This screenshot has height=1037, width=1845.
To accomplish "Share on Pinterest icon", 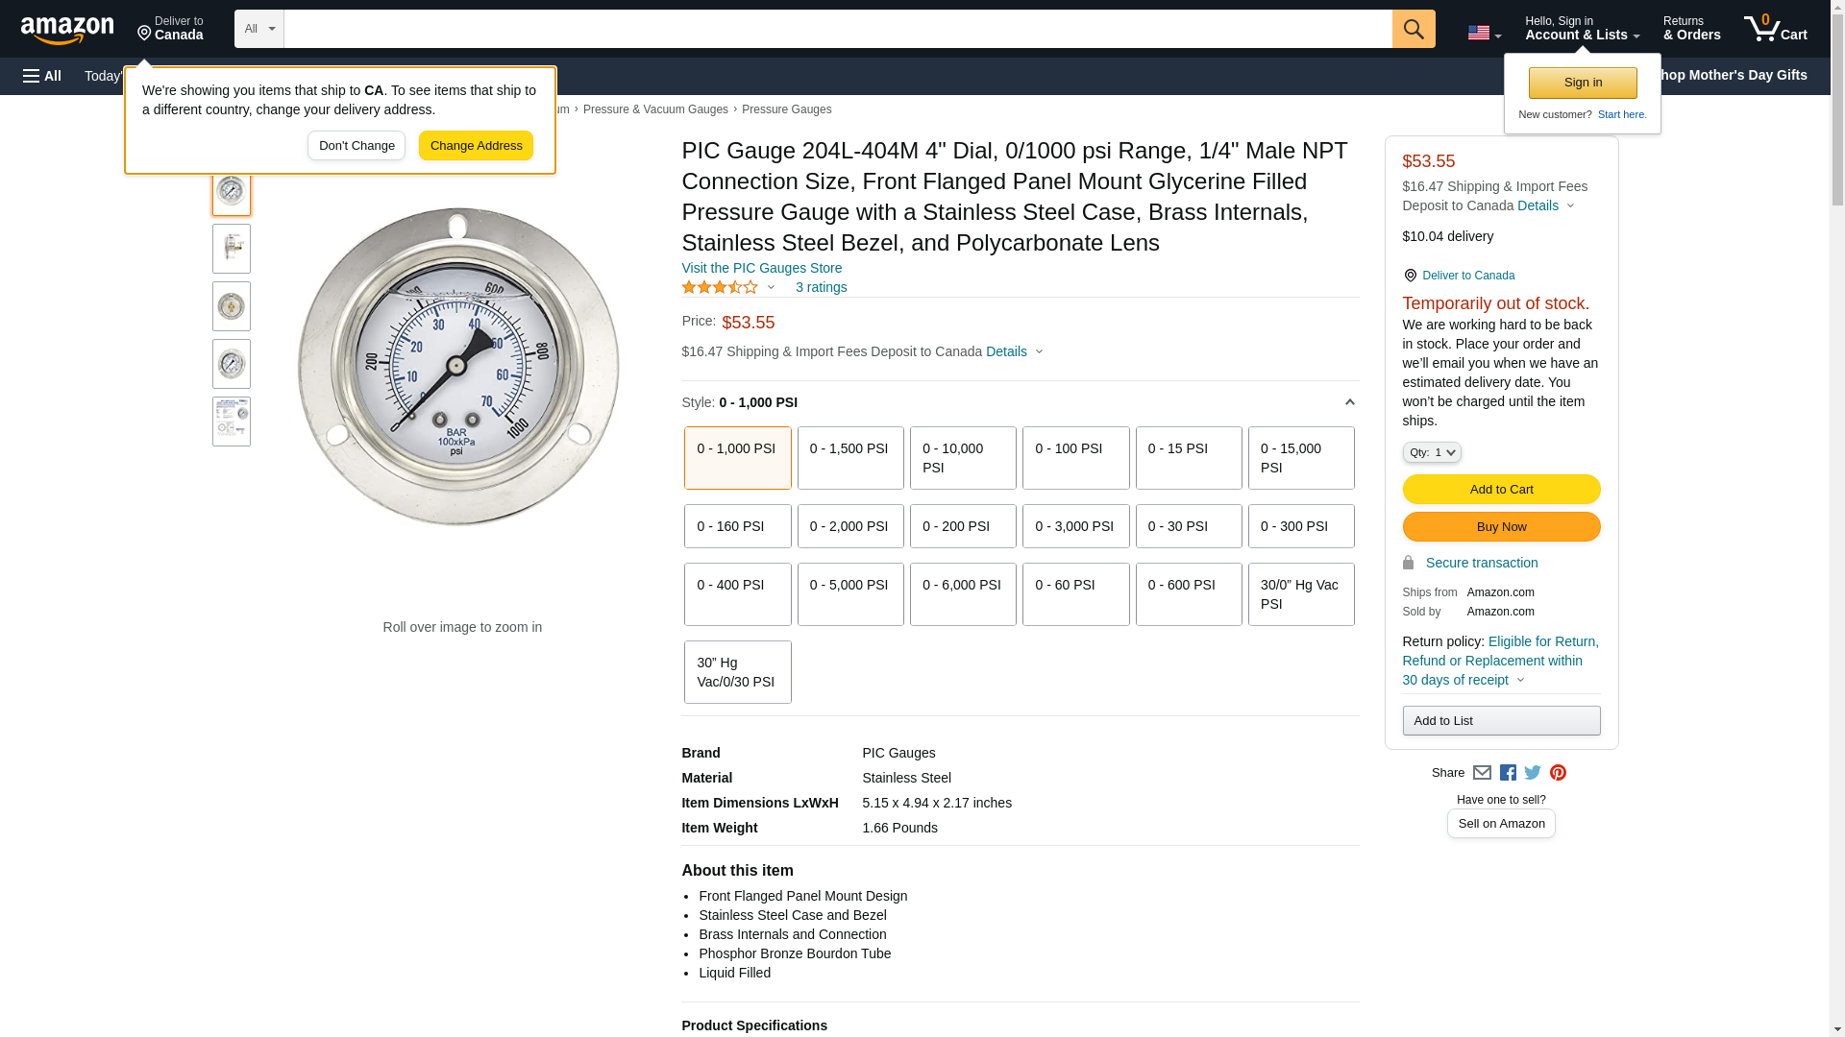I will coord(1558,773).
